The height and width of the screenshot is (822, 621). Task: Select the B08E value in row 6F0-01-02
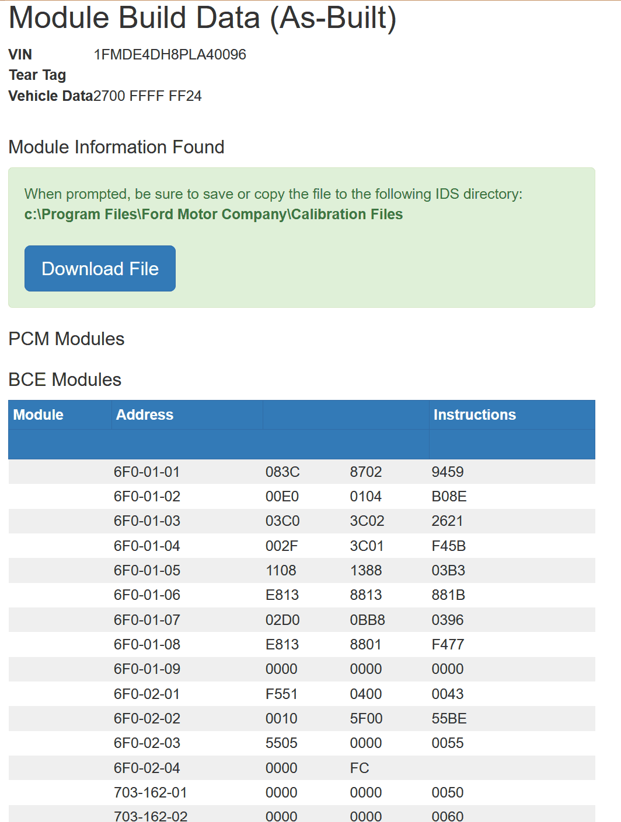pyautogui.click(x=449, y=497)
